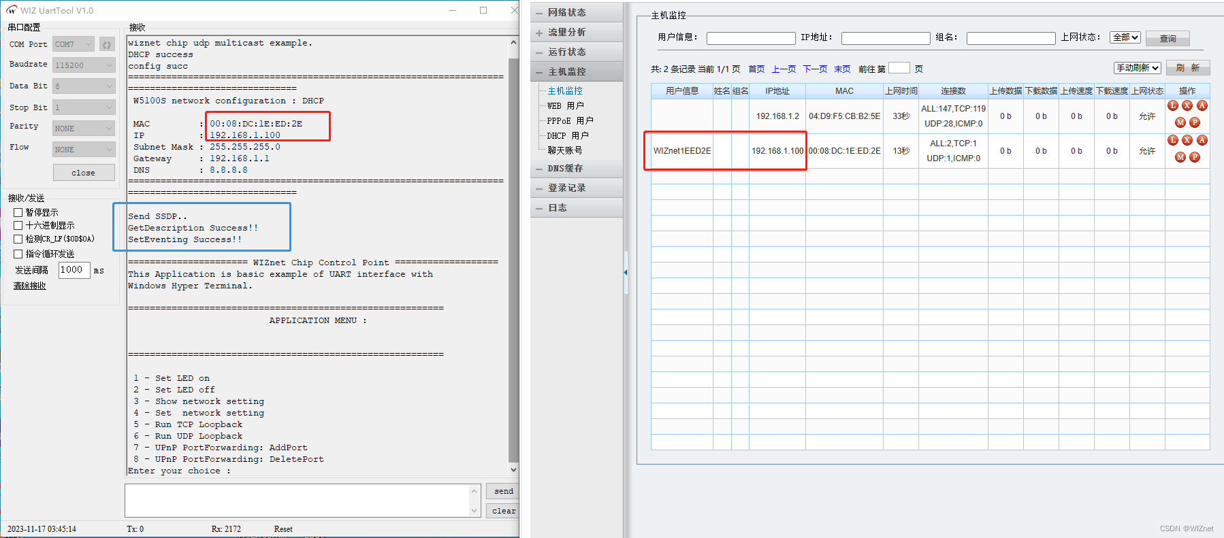Image resolution: width=1224 pixels, height=538 pixels.
Task: Select DHCP 用户 in the sidebar
Action: coord(568,135)
